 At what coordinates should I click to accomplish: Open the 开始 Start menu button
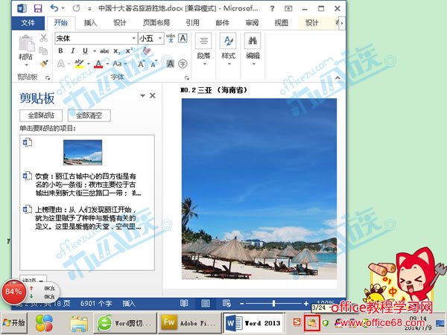14,323
